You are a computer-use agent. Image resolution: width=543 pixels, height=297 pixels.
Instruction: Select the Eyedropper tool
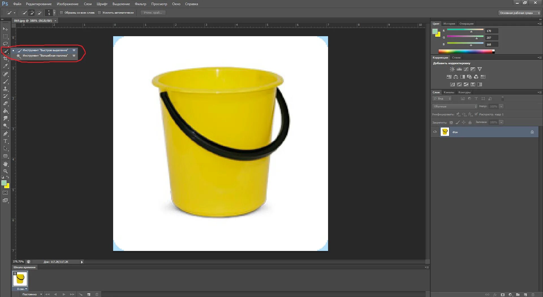coord(5,66)
